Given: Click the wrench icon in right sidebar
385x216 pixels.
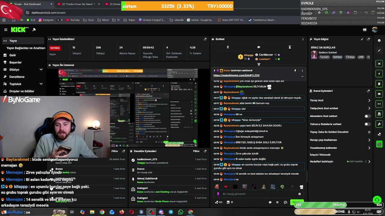Looking at the screenshot, I should 379,124.
